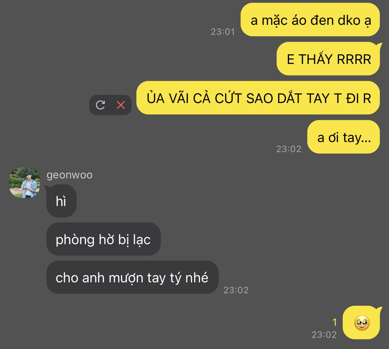Tap the 23:02 timestamp below the unread count
Screen dimensions: 389x349
coord(324,334)
